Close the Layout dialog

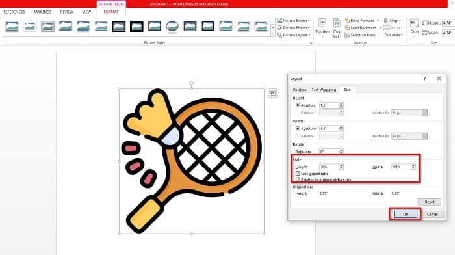439,79
